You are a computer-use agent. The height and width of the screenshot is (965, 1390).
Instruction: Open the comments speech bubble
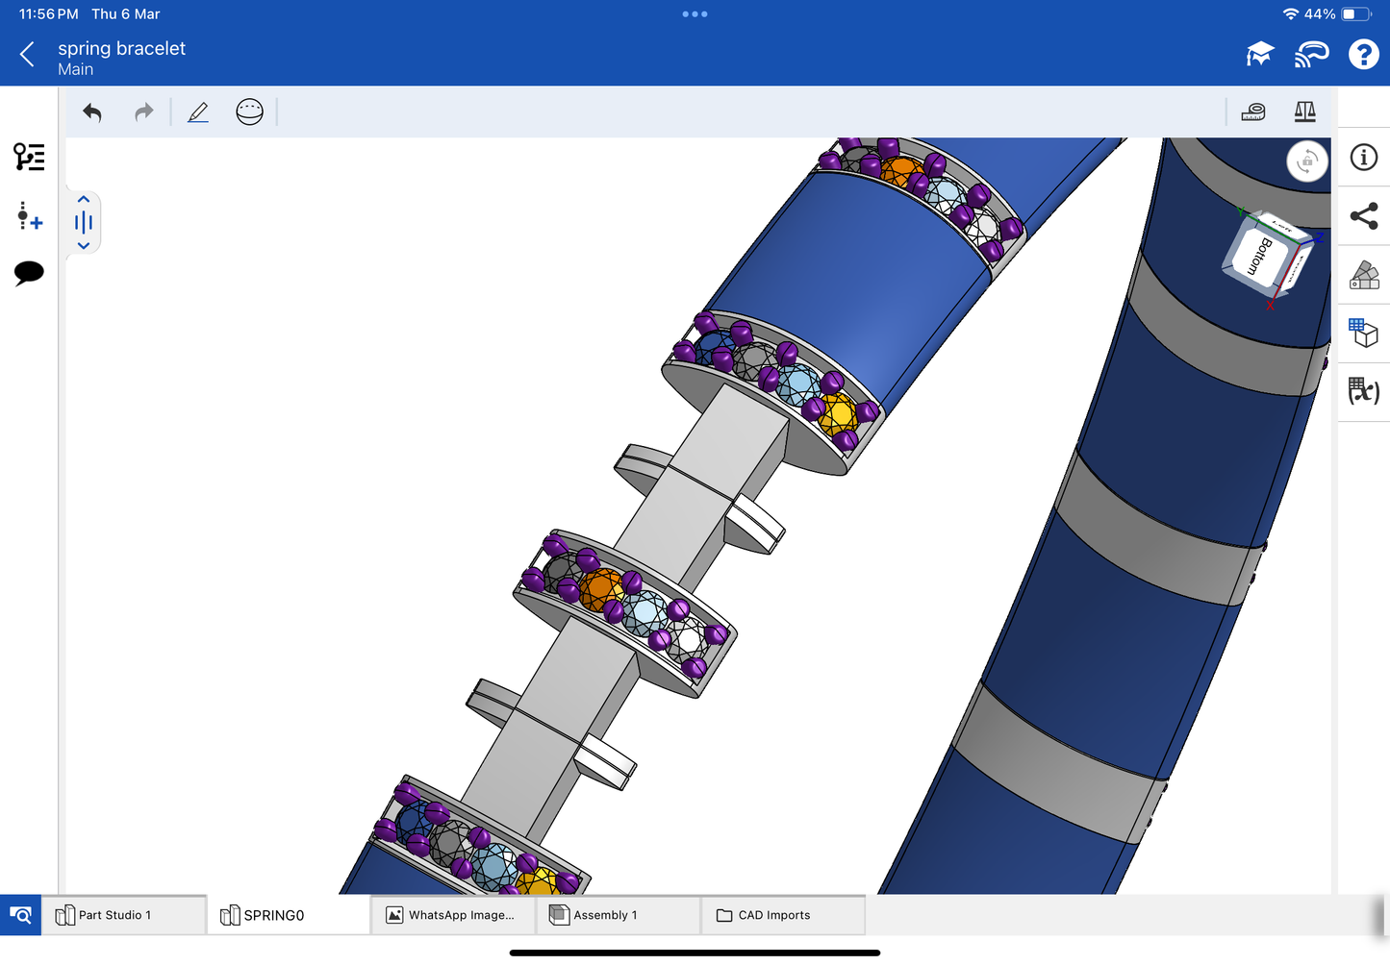pyautogui.click(x=29, y=273)
